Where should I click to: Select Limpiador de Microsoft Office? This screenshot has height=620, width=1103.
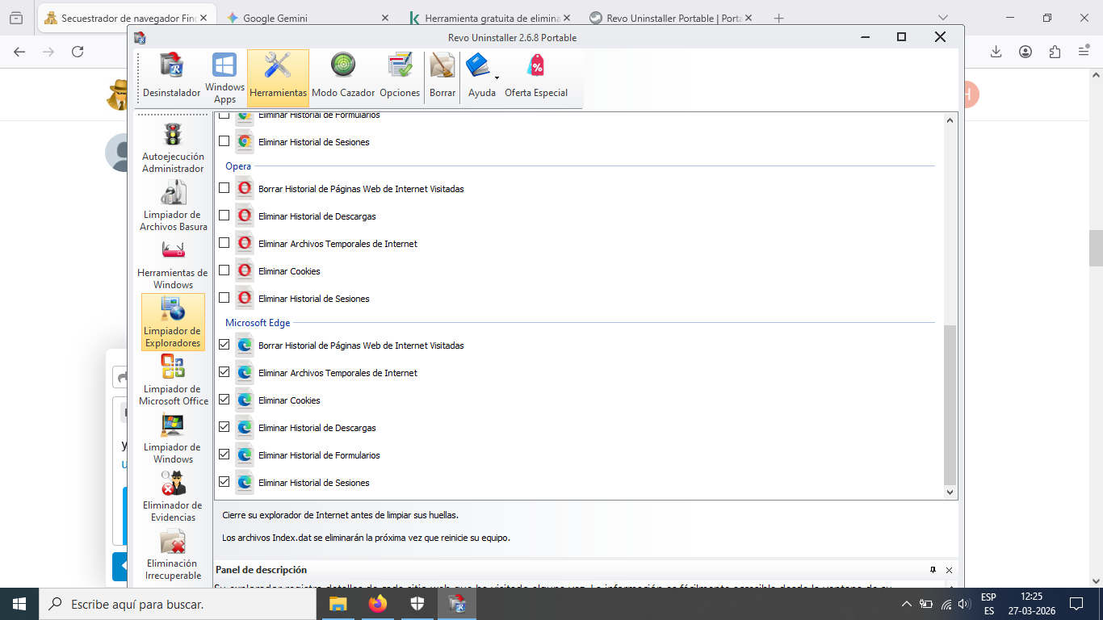[173, 380]
